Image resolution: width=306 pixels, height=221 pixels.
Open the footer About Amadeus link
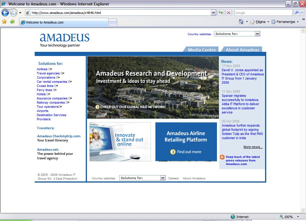click(x=194, y=178)
